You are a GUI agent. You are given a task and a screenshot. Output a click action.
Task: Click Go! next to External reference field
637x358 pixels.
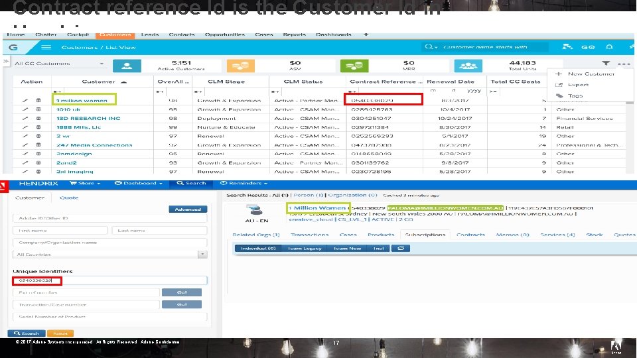tap(182, 292)
